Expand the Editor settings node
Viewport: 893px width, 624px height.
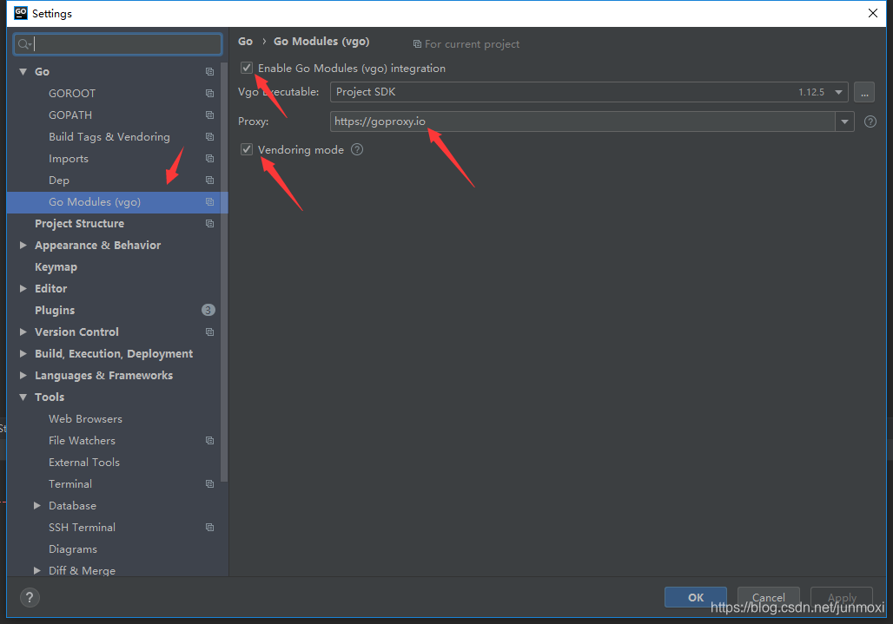pos(23,288)
